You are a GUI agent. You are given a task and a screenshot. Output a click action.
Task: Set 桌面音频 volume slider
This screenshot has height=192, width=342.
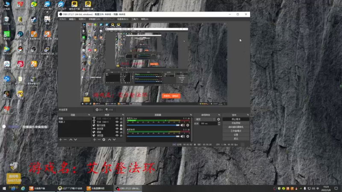(153, 137)
